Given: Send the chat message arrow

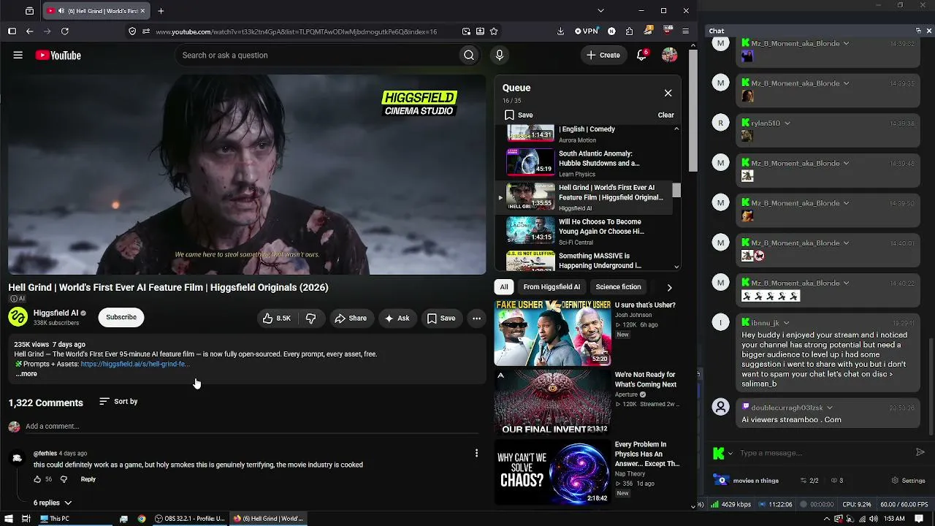Looking at the screenshot, I should click(920, 452).
